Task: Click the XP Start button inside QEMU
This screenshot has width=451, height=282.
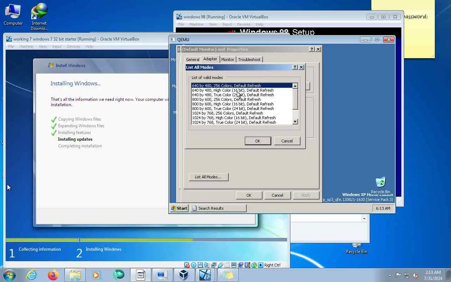Action: (179, 208)
